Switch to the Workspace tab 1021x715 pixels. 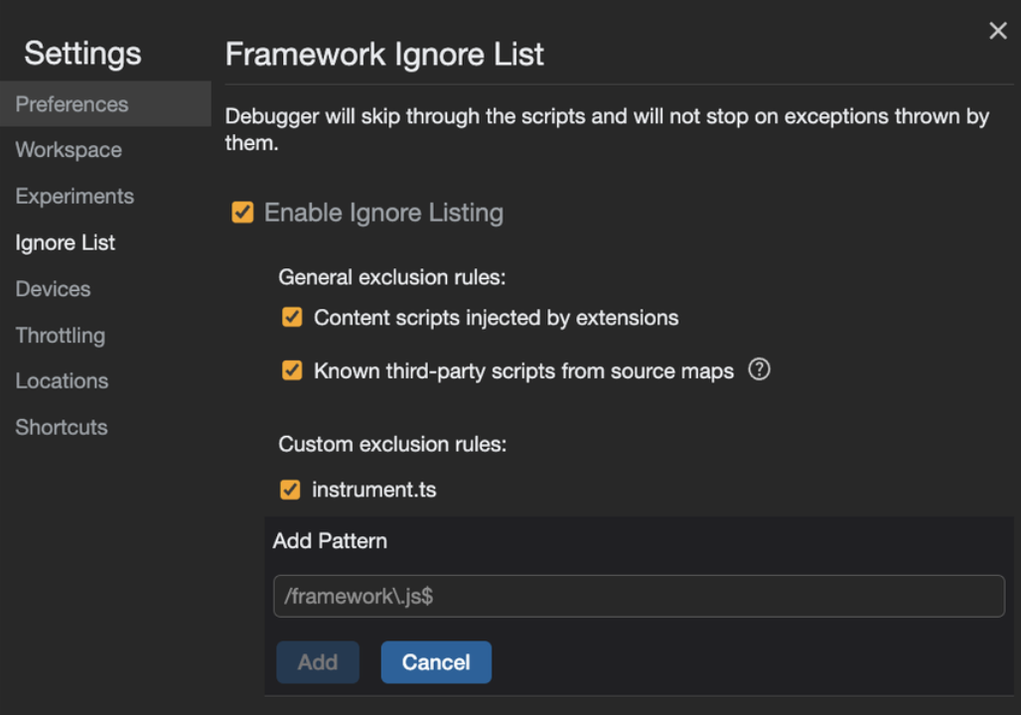[x=69, y=150]
